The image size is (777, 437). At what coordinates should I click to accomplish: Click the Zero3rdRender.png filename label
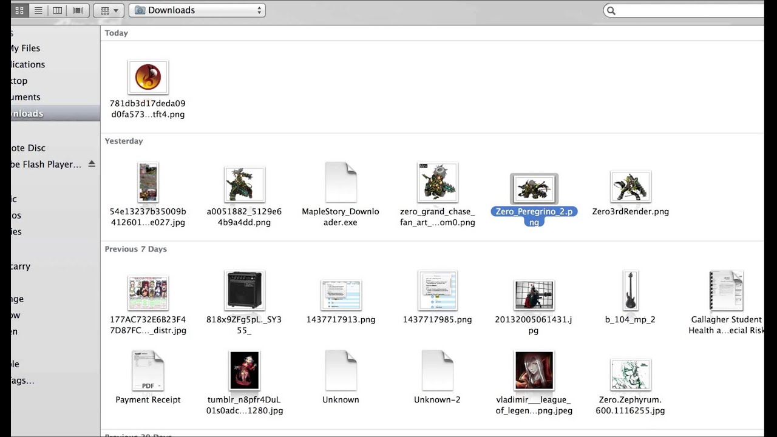pyautogui.click(x=630, y=211)
